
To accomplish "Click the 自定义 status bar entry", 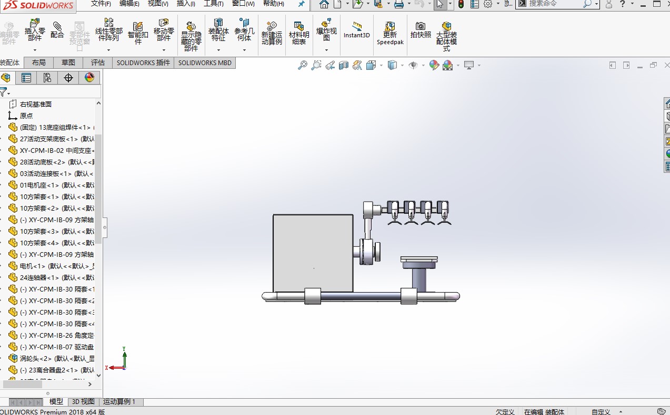I will point(601,412).
